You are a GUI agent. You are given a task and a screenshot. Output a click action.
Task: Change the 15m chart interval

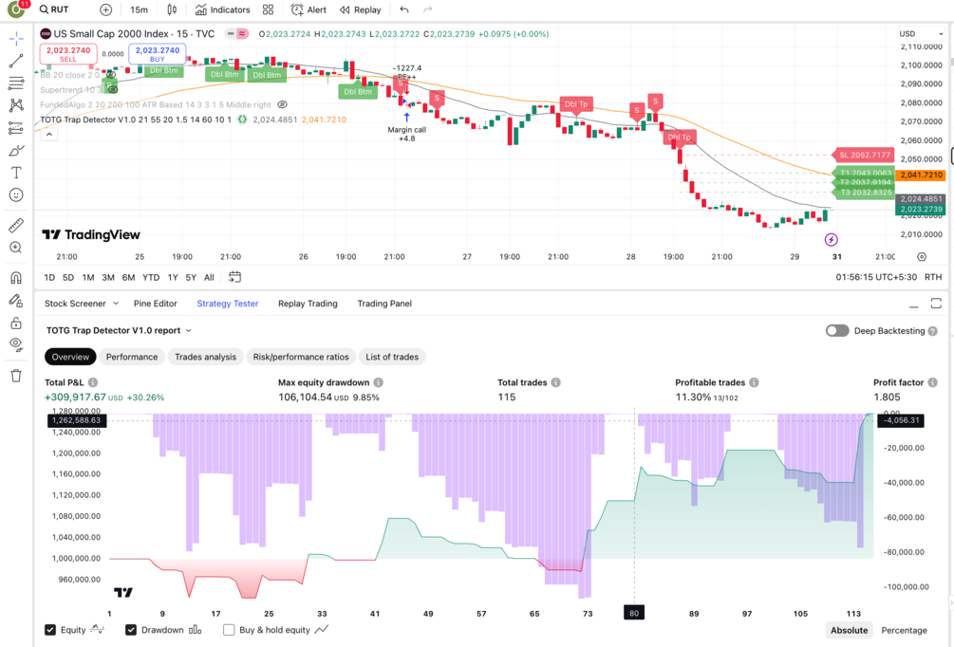point(139,9)
